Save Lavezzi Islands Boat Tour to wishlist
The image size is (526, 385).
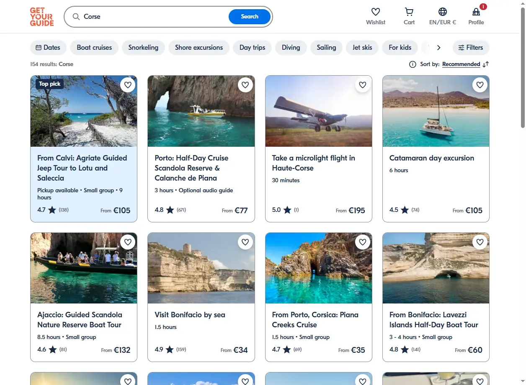coord(480,242)
